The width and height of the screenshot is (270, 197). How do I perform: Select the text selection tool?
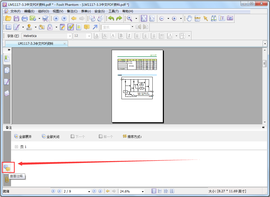222,18
